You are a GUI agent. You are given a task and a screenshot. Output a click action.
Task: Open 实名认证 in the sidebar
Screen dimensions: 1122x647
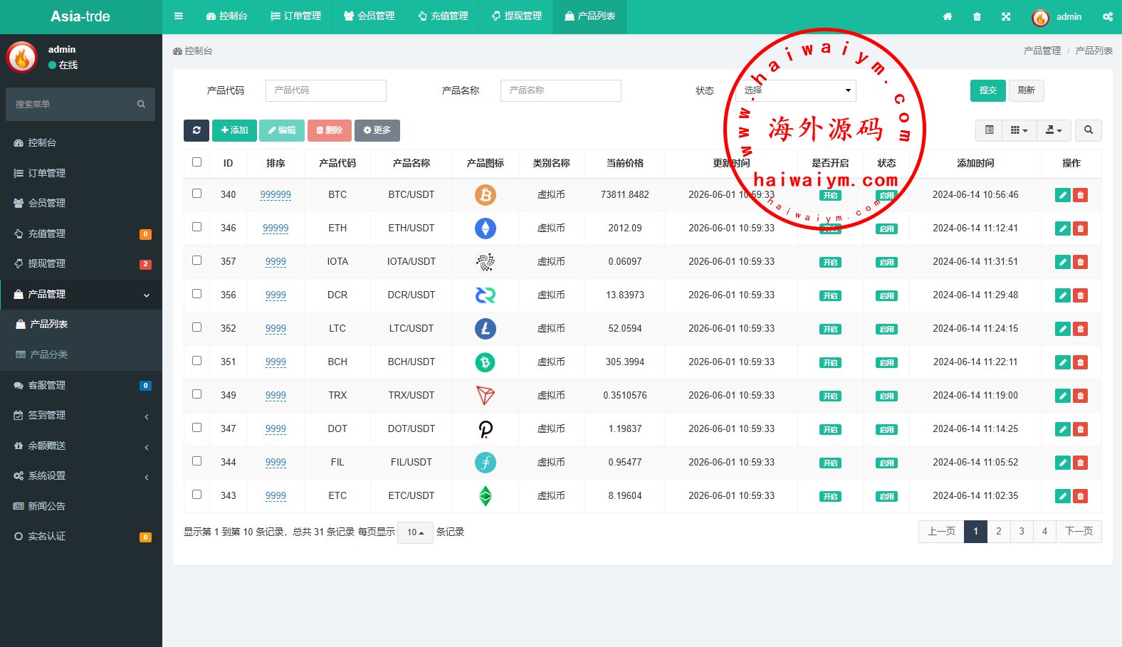(81, 537)
